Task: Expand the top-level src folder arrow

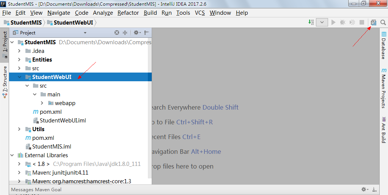Action: (x=19, y=68)
